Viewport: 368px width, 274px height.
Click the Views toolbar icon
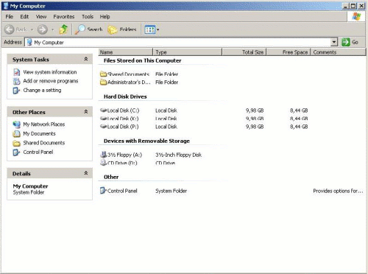(x=150, y=29)
